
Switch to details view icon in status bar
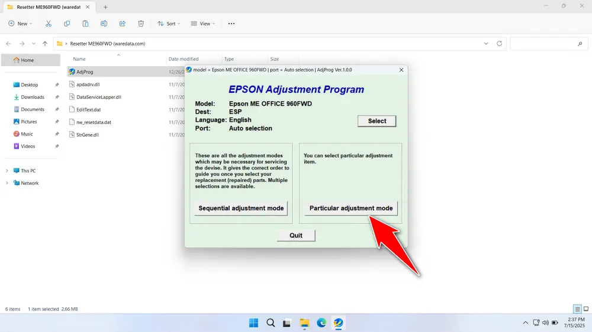577,309
